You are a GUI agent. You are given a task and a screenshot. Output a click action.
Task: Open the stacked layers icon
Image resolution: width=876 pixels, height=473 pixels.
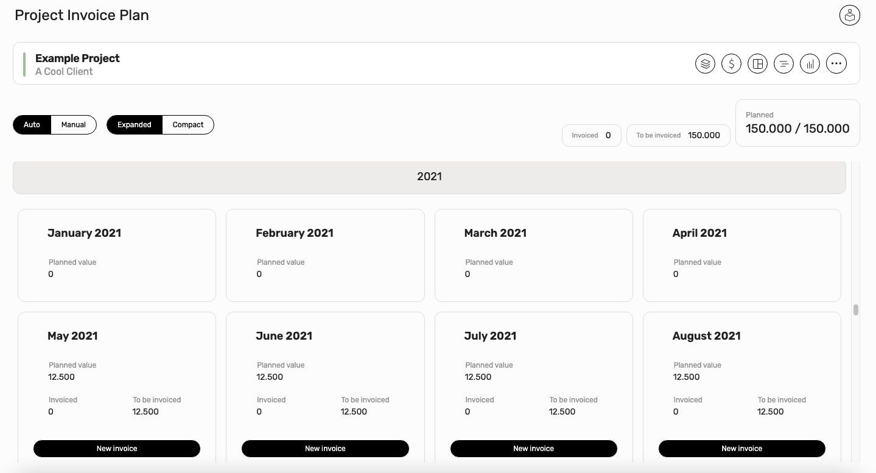coord(705,63)
